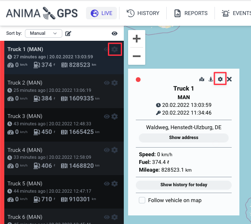Toggle visibility eye for Truck 4 (MAN)
251x224 pixels.
coord(107,150)
